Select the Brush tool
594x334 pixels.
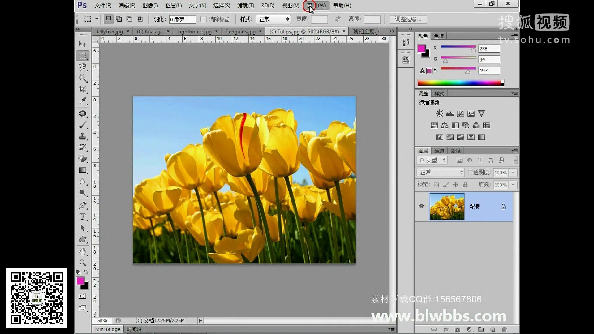tap(83, 125)
